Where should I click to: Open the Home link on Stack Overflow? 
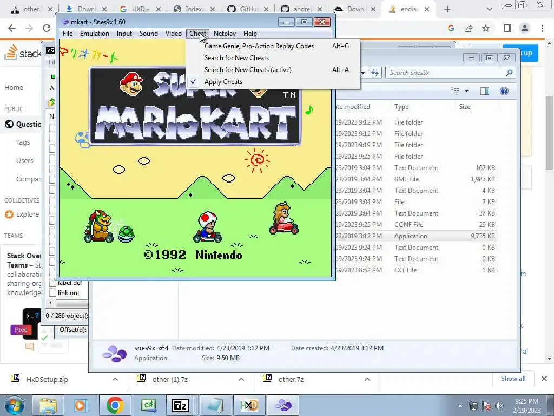(x=14, y=87)
